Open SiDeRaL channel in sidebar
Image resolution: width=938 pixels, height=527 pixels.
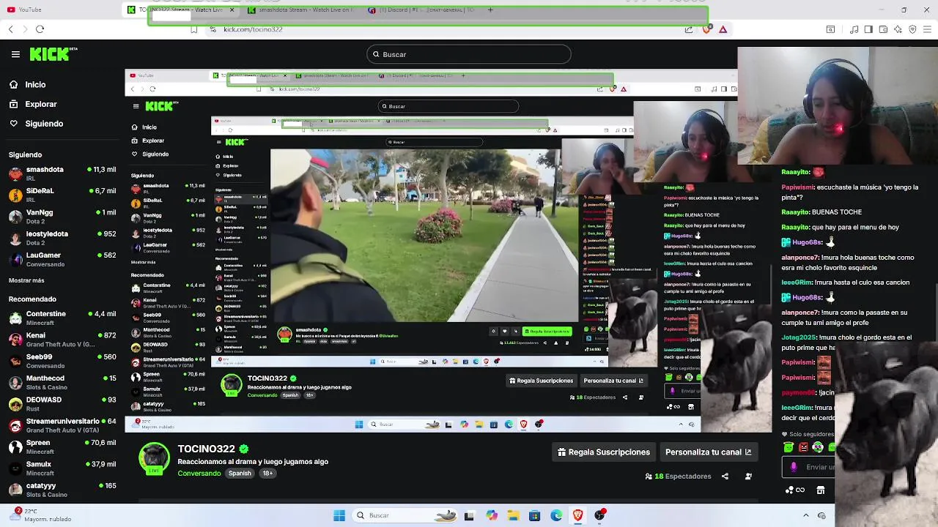click(x=62, y=195)
